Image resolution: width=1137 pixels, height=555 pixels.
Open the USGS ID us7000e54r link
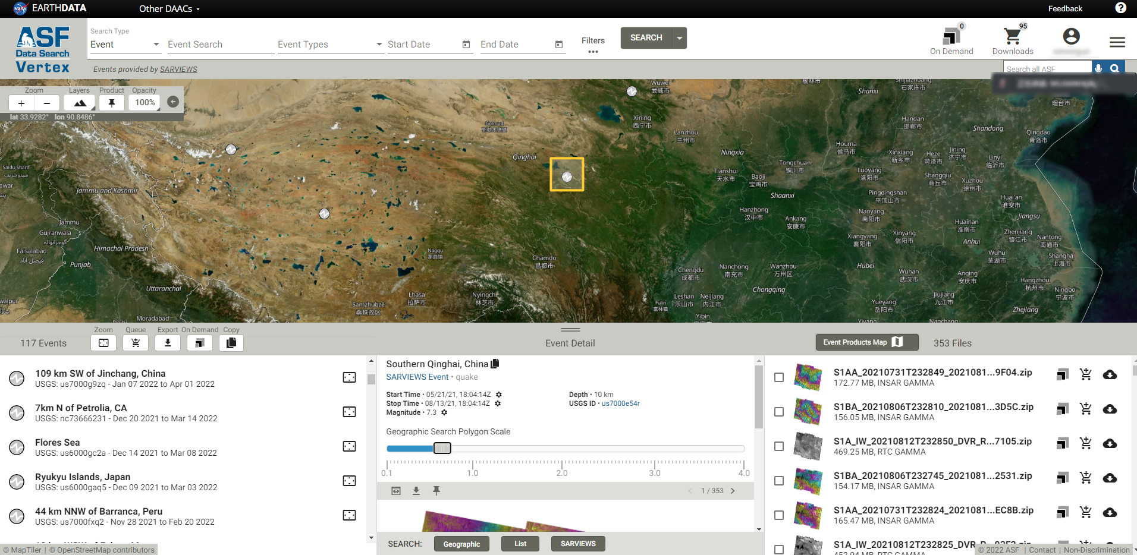click(621, 403)
